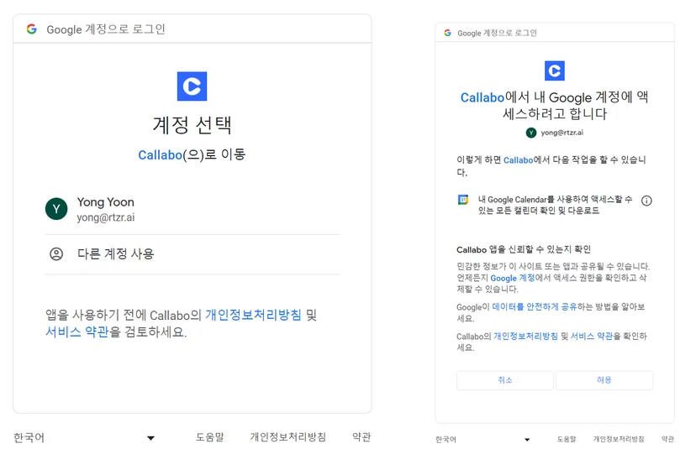
Task: Click Callabo link in '이렇게 하면' sentence
Action: coord(518,160)
